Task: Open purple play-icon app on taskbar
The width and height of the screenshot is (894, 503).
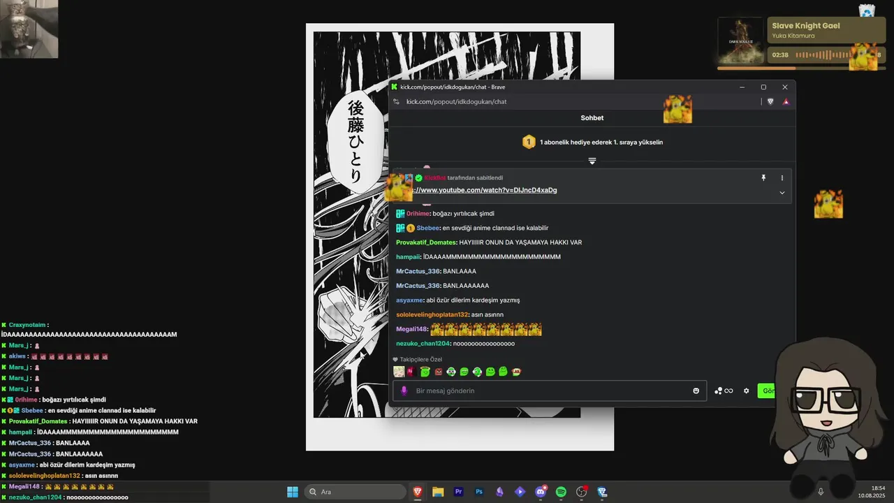Action: click(520, 492)
